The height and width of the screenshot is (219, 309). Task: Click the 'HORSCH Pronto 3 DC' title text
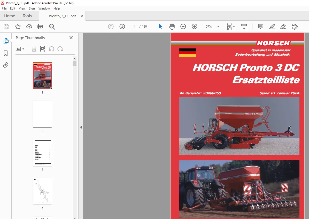[246, 68]
